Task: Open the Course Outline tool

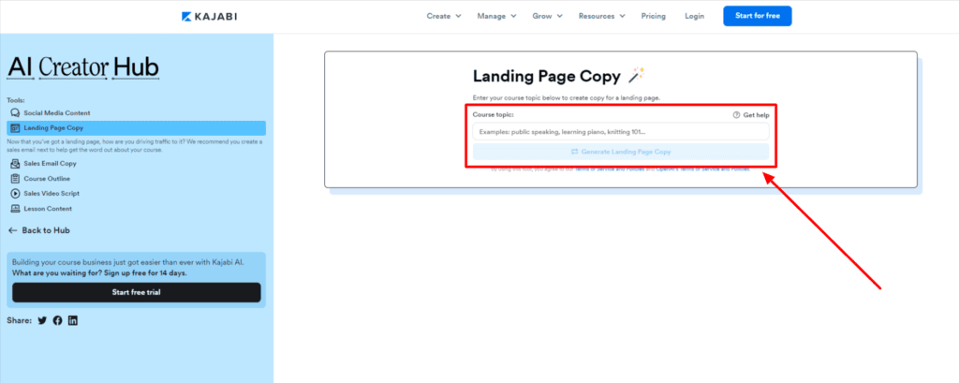Action: (47, 179)
